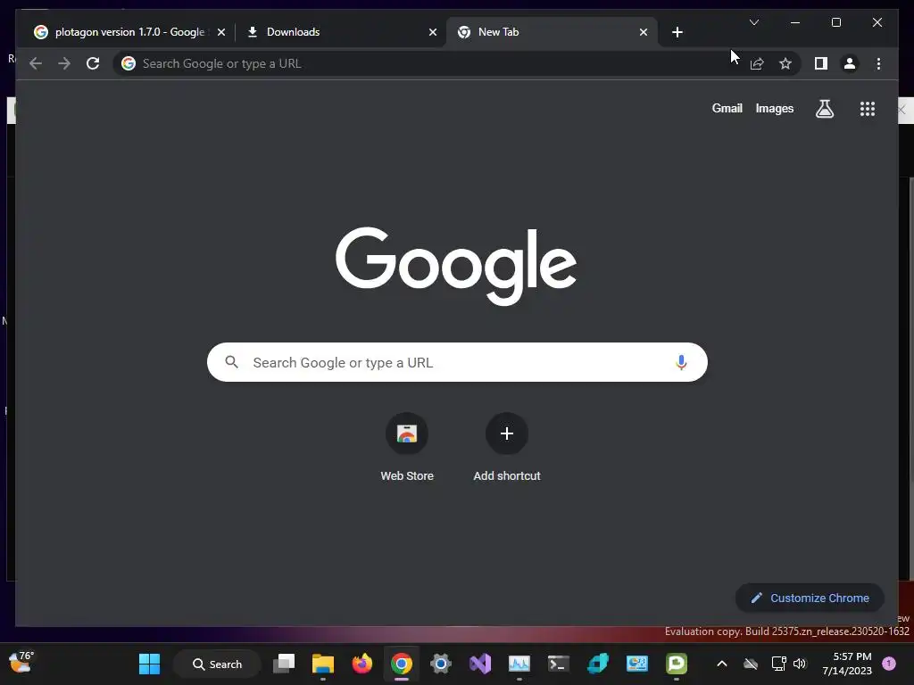Screen dimensions: 914x685
Task: Expand the tab search dropdown arrow
Action: point(753,22)
